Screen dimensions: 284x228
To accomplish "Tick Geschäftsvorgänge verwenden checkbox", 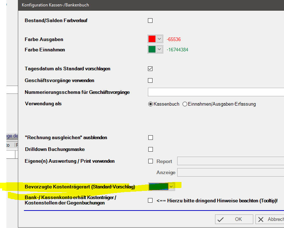I will pyautogui.click(x=150, y=81).
